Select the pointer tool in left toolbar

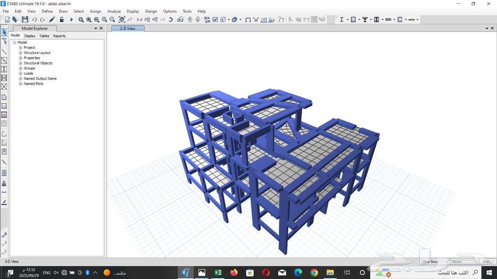4,33
